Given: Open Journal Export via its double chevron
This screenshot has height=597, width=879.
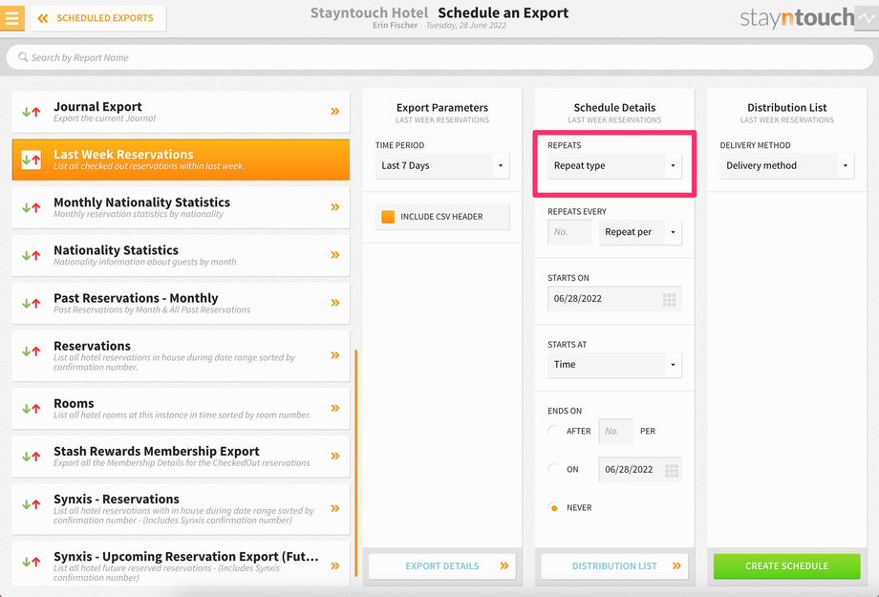Looking at the screenshot, I should [x=335, y=112].
